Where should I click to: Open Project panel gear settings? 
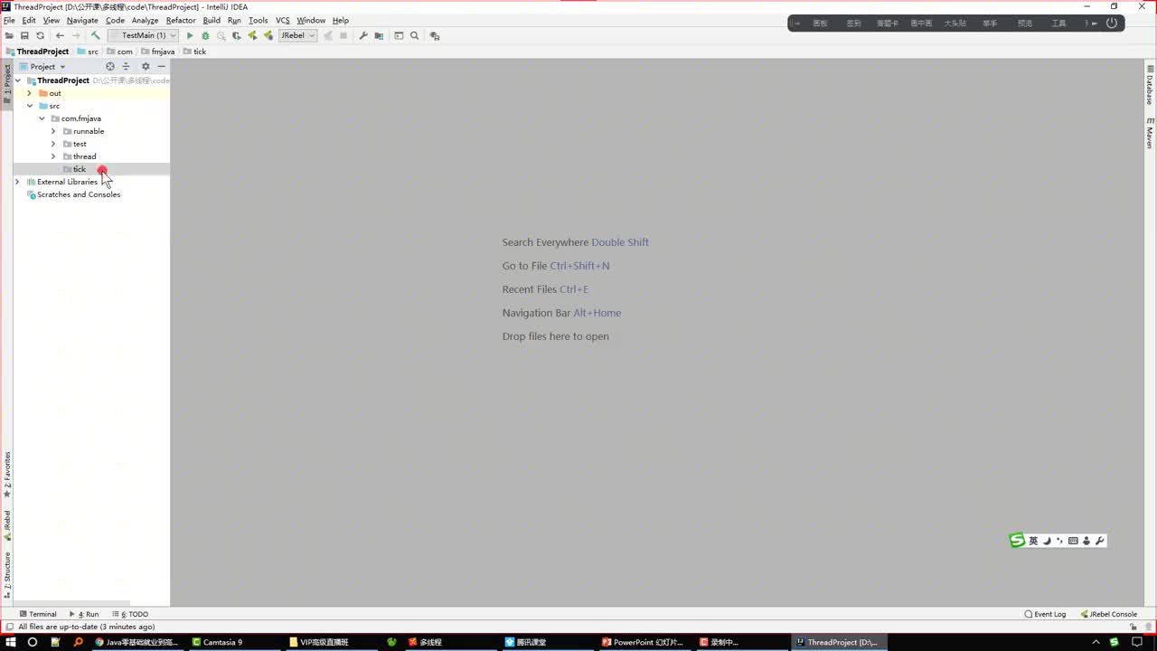click(x=146, y=66)
